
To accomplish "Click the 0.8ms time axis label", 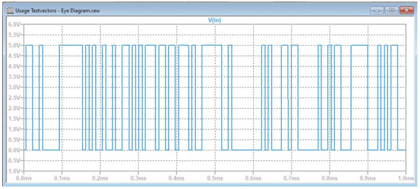I will point(329,178).
